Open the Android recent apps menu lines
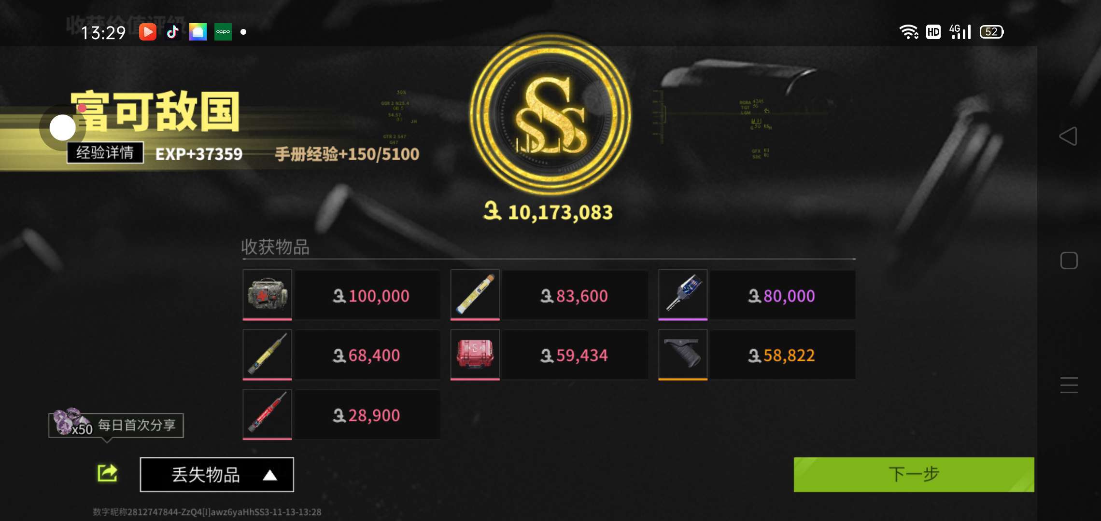Image resolution: width=1101 pixels, height=521 pixels. [1069, 385]
